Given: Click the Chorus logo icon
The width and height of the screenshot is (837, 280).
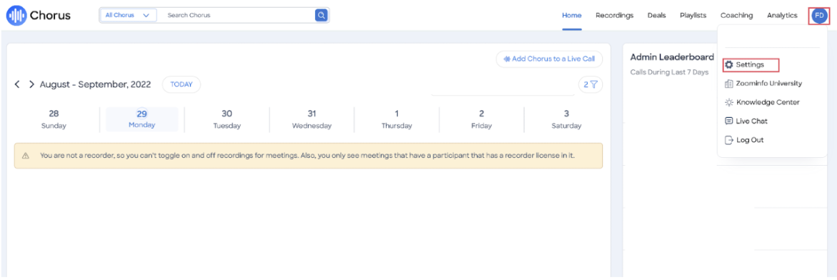Looking at the screenshot, I should [17, 16].
